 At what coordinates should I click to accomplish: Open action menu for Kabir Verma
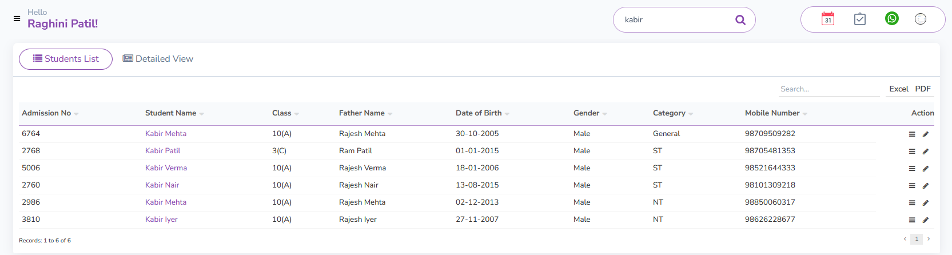click(x=912, y=169)
